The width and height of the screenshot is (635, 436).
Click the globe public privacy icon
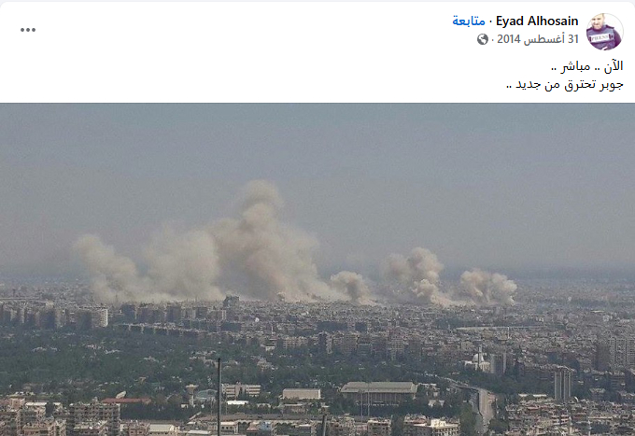coord(483,39)
